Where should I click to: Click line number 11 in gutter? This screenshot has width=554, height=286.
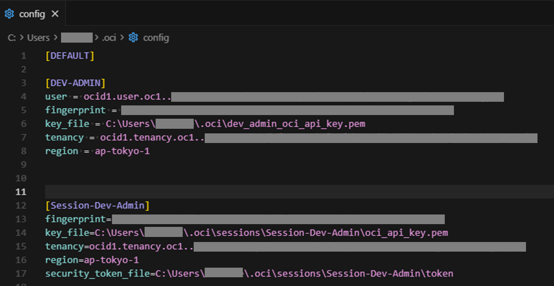(x=22, y=192)
